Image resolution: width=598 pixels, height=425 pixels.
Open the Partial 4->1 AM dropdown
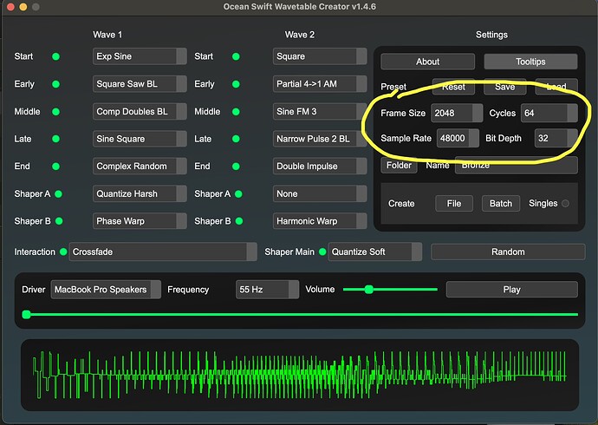click(320, 84)
